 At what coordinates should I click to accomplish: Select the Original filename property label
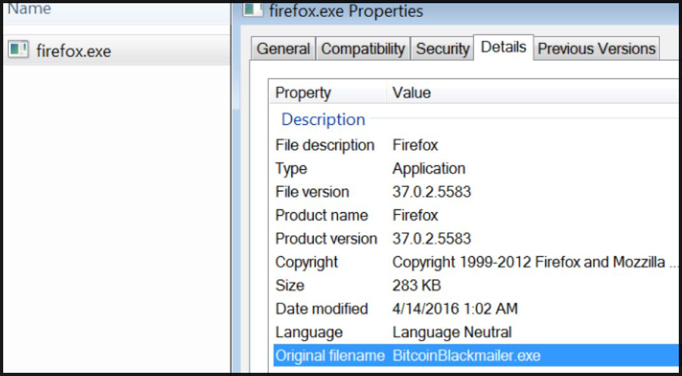[330, 356]
